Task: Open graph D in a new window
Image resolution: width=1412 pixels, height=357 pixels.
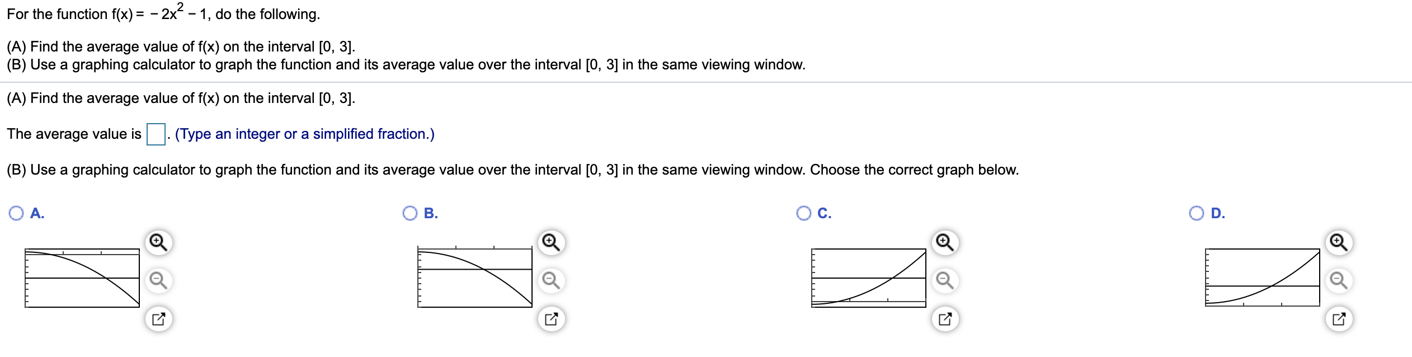Action: pos(1339,318)
